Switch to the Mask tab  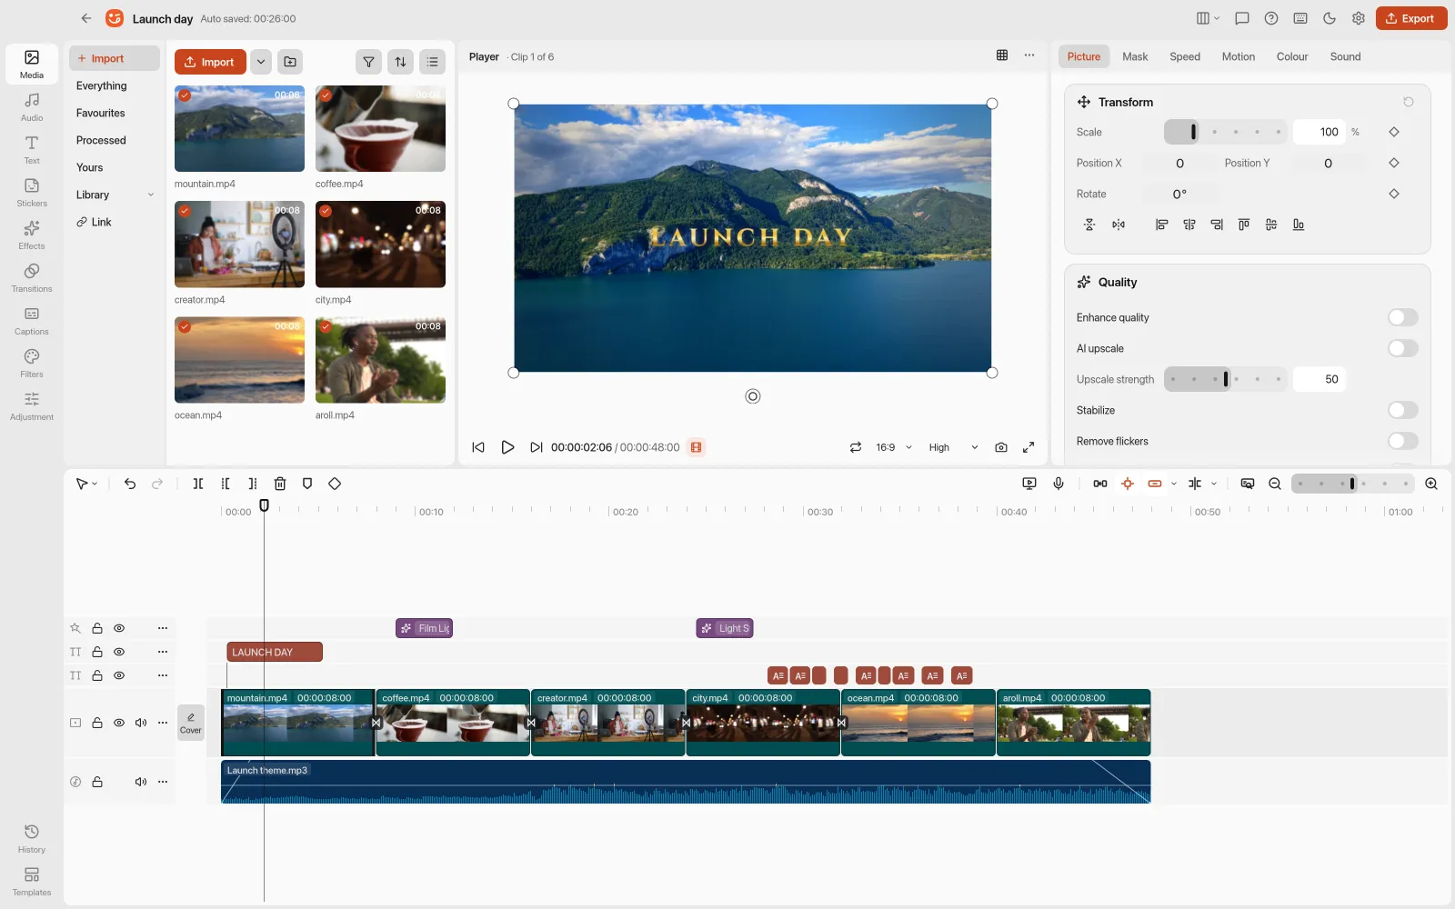coord(1135,56)
